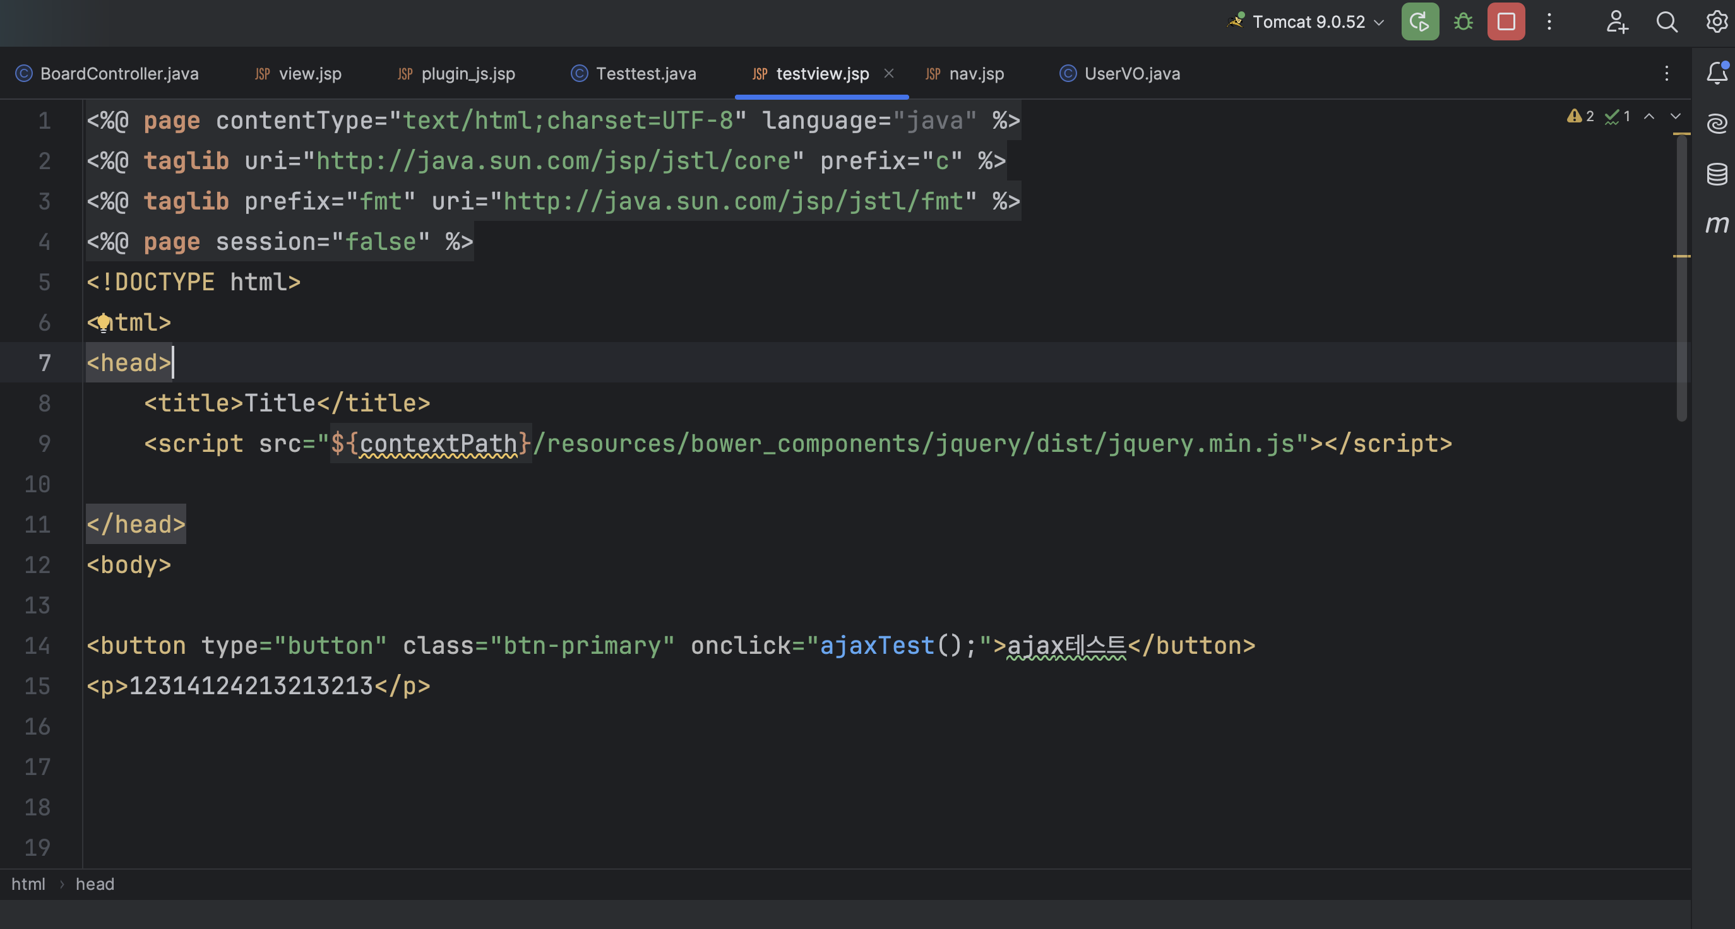Open the Tomcat 9.0.52 configuration dropdown

1318,21
